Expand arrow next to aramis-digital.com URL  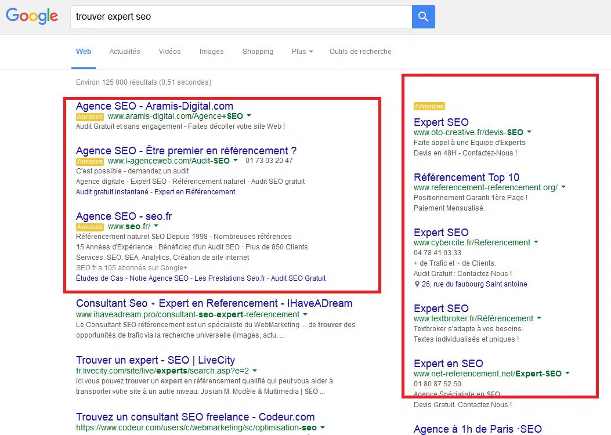(x=249, y=116)
